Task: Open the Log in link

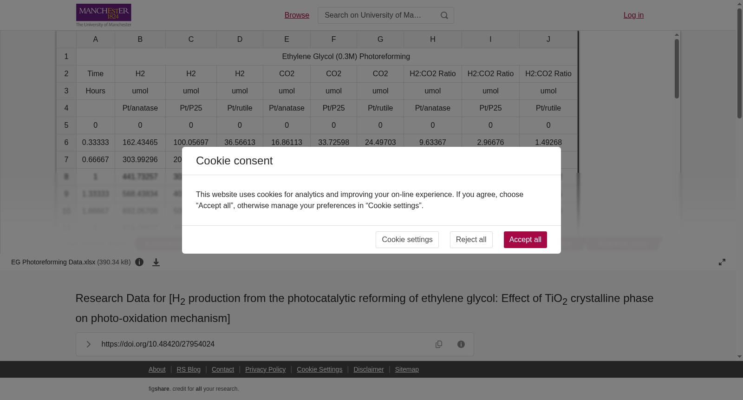Action: [633, 15]
